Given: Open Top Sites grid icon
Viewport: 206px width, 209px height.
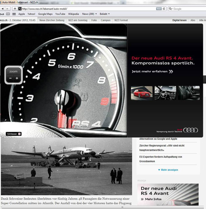Looking at the screenshot, I should pyautogui.click(x=14, y=14).
